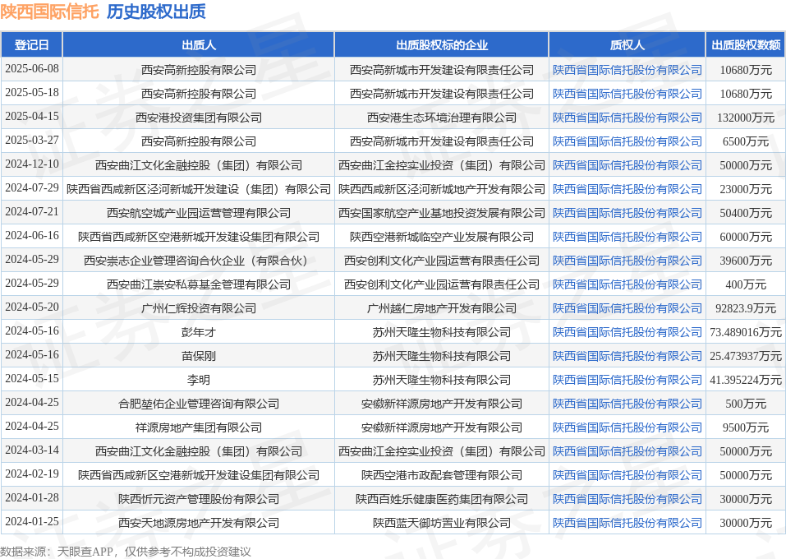Image resolution: width=786 pixels, height=559 pixels.
Task: Click pledgor 广州仁辉投资有限公司
Action: click(199, 308)
